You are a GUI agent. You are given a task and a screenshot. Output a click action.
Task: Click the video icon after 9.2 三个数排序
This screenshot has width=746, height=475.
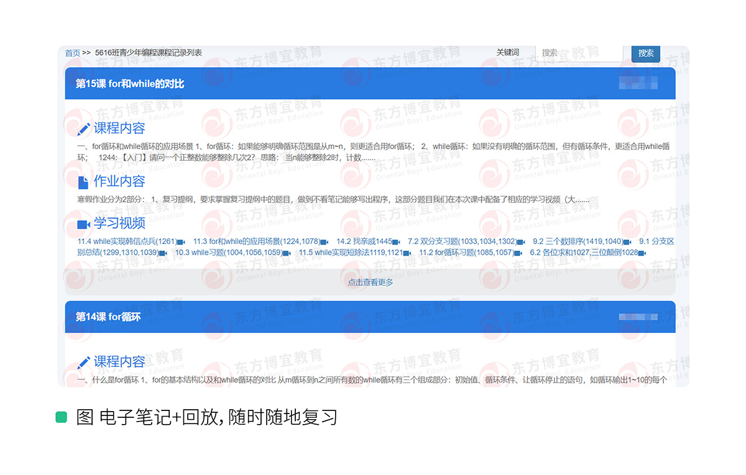(x=627, y=242)
